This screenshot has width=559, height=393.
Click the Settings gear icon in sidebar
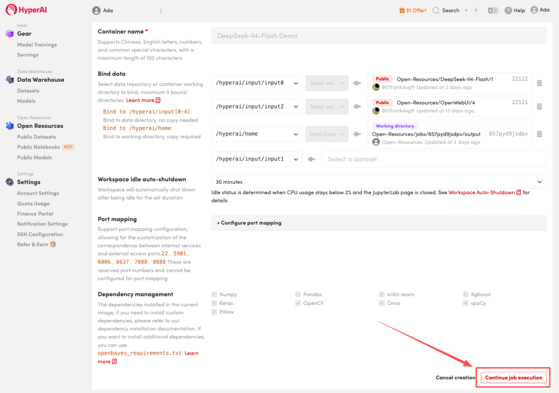click(x=10, y=182)
